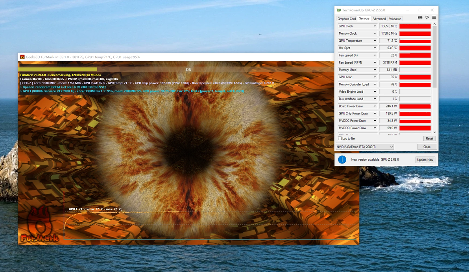
Task: Click the 641 MB Memory Used value
Action: [x=389, y=70]
